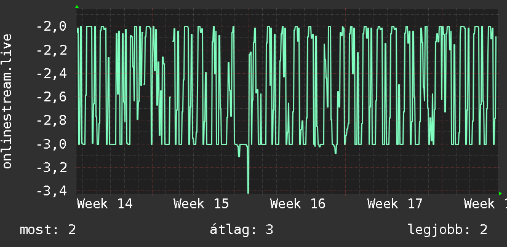Screen dimensions: 507x247
Task: Click the -2,0 y-axis value
Action: (51, 26)
